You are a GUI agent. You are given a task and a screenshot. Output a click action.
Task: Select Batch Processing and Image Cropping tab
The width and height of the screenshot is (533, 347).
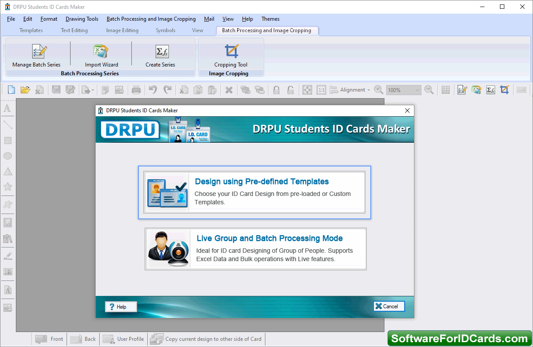(267, 30)
